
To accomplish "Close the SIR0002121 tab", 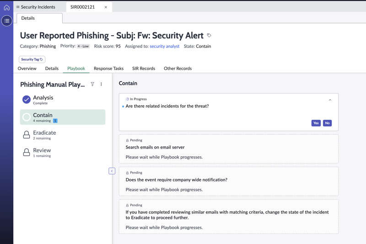I will pyautogui.click(x=106, y=7).
